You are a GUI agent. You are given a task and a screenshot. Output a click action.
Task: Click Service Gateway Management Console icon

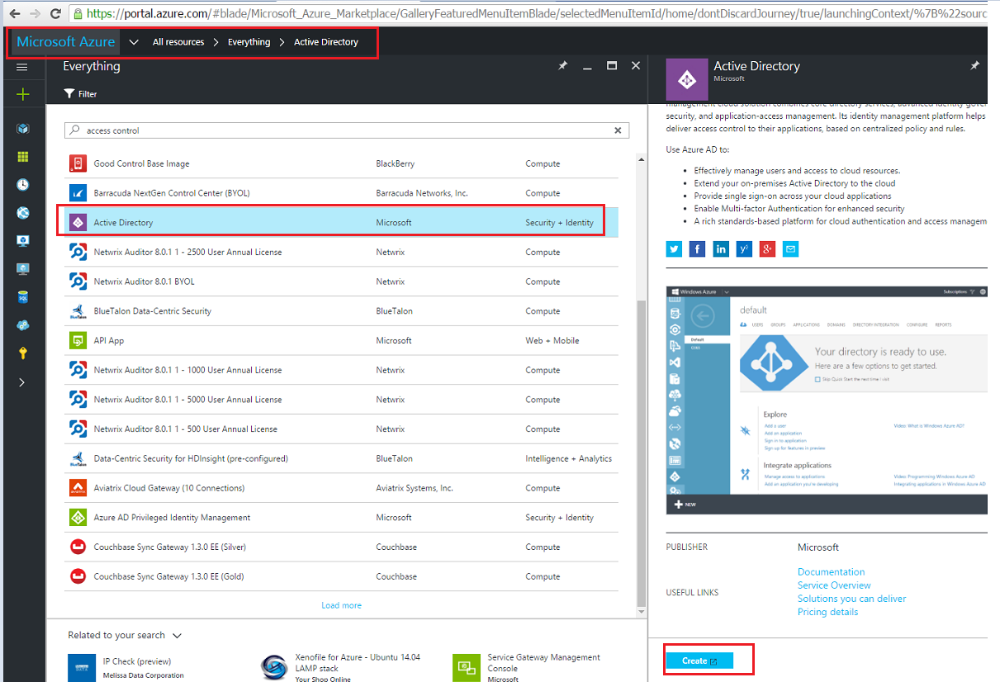click(x=466, y=667)
